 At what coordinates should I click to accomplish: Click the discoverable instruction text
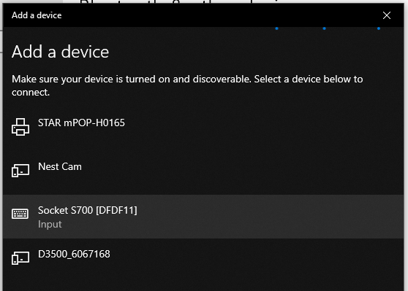tap(187, 85)
